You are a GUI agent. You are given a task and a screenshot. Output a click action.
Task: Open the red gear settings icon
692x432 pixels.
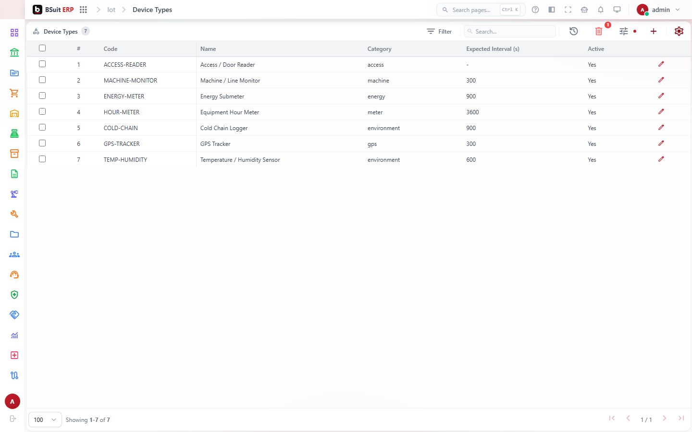pos(679,31)
